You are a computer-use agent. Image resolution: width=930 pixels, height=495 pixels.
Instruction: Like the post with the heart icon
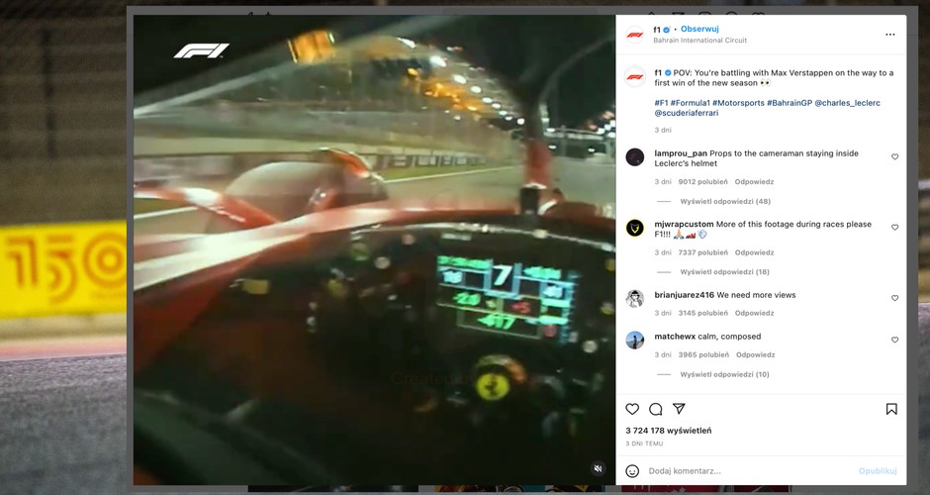(x=632, y=409)
